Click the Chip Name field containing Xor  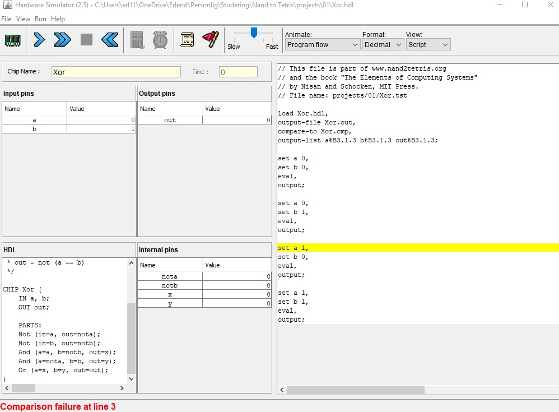click(116, 72)
